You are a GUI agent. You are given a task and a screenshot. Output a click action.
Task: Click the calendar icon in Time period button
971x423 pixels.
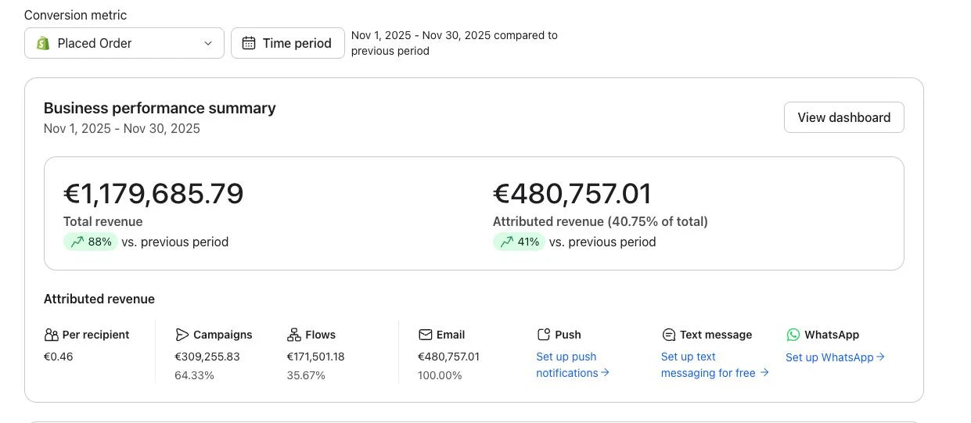coord(249,43)
